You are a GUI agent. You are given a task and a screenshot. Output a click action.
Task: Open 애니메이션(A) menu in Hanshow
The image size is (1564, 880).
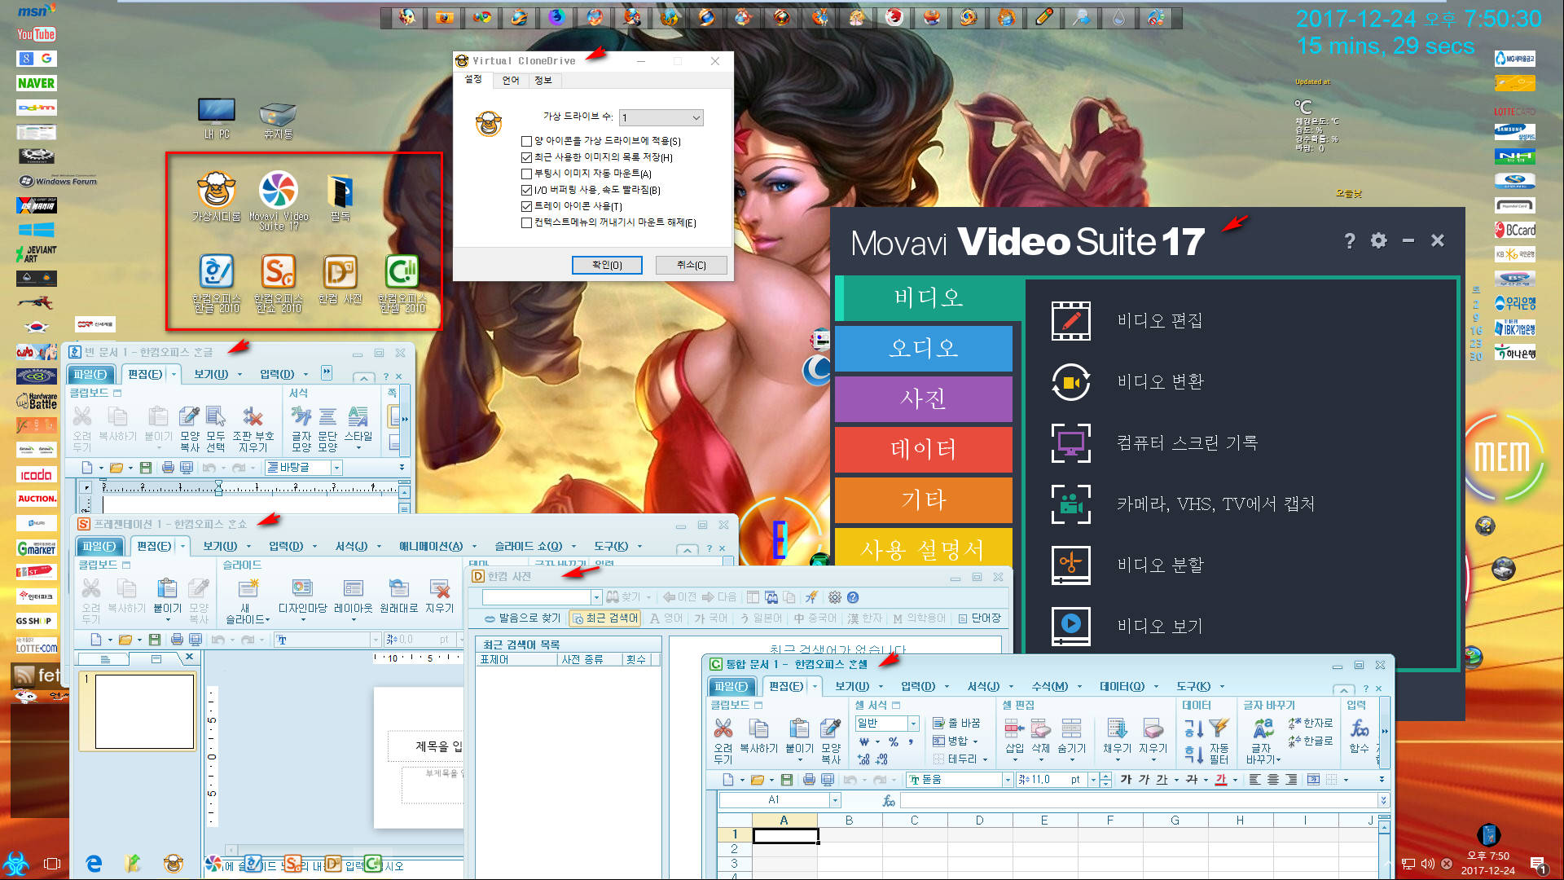[430, 546]
